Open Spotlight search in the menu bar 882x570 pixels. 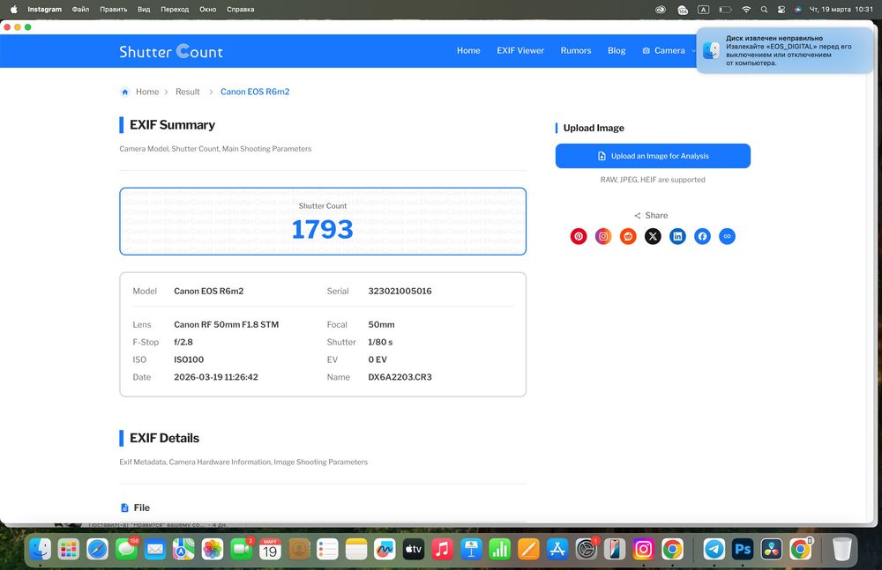pyautogui.click(x=764, y=10)
